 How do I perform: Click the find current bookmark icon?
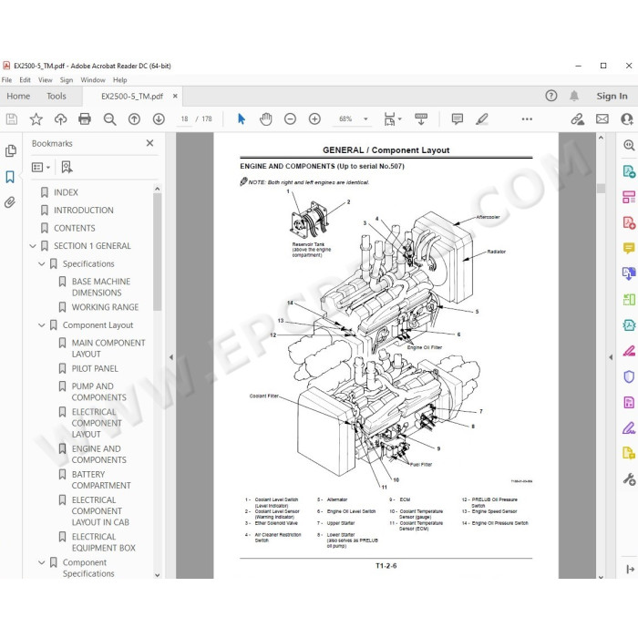[67, 167]
